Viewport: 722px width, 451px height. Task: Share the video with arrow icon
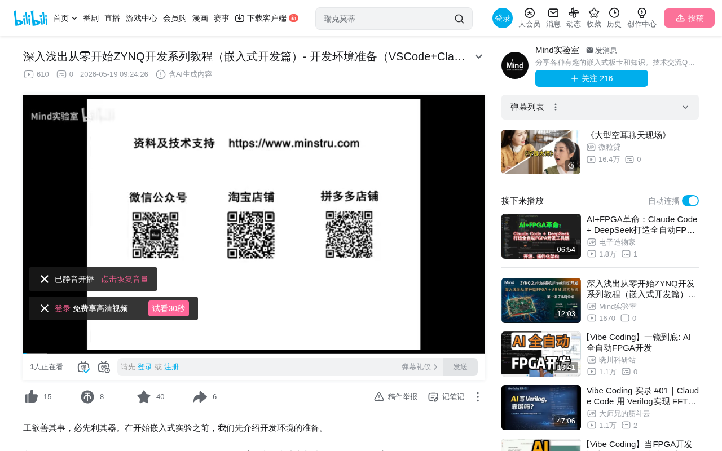tap(200, 397)
